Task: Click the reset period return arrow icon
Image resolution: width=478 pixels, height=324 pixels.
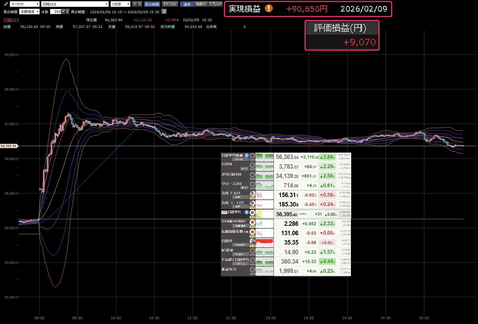Action: coord(164,12)
